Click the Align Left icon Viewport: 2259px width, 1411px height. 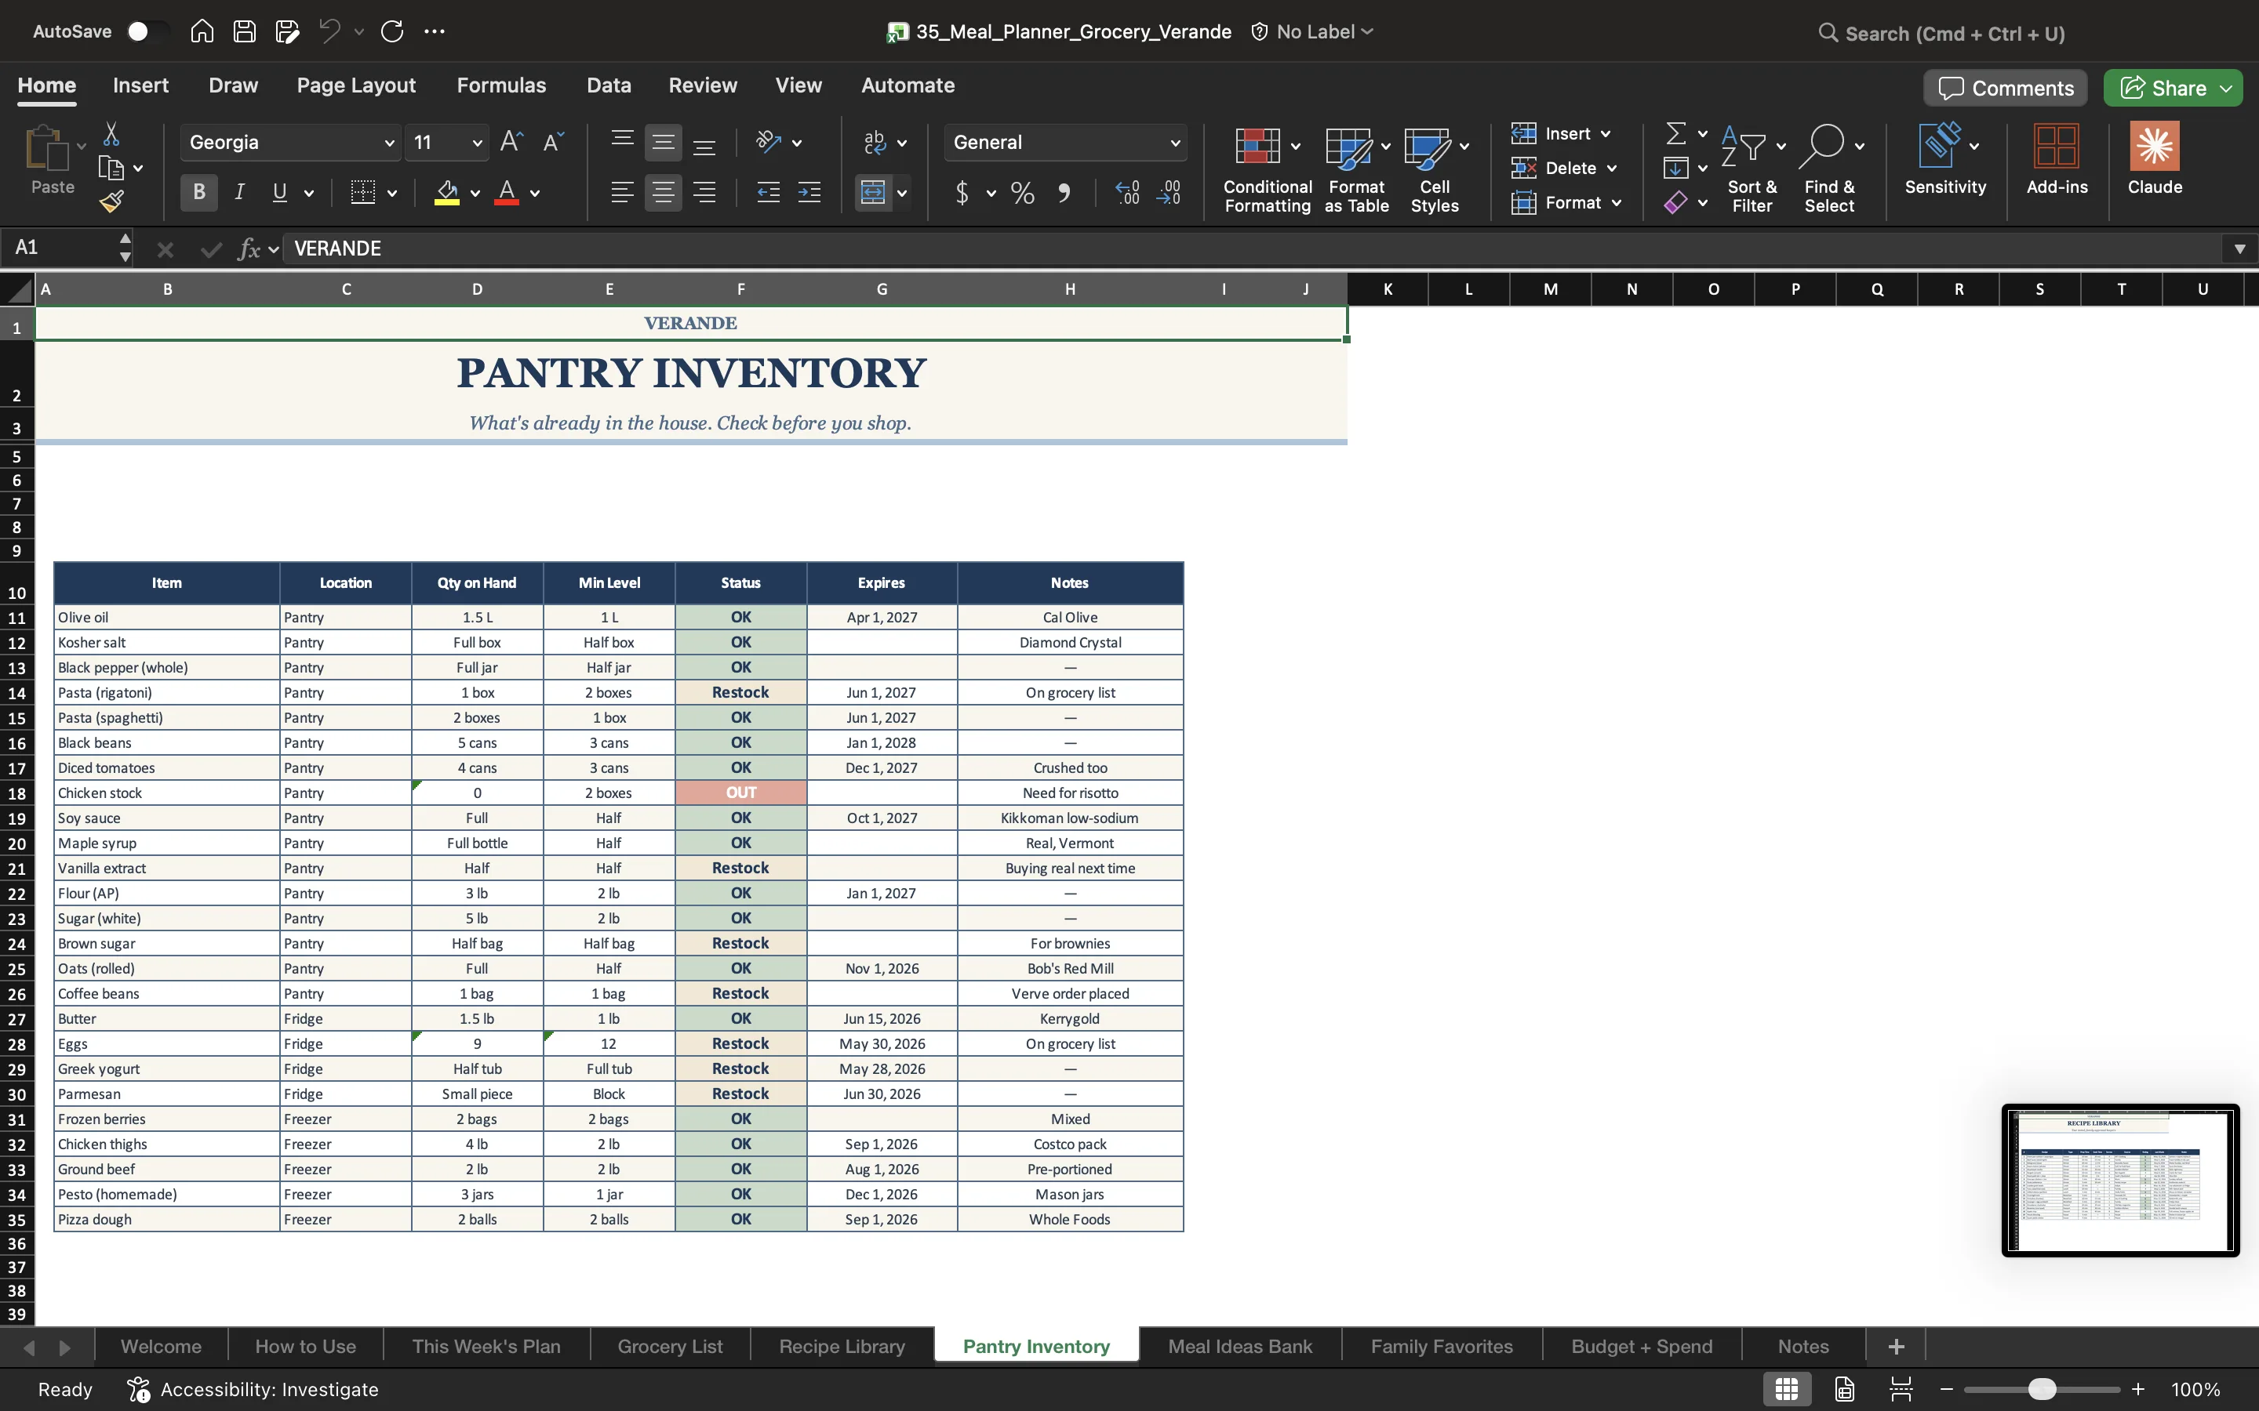[622, 193]
